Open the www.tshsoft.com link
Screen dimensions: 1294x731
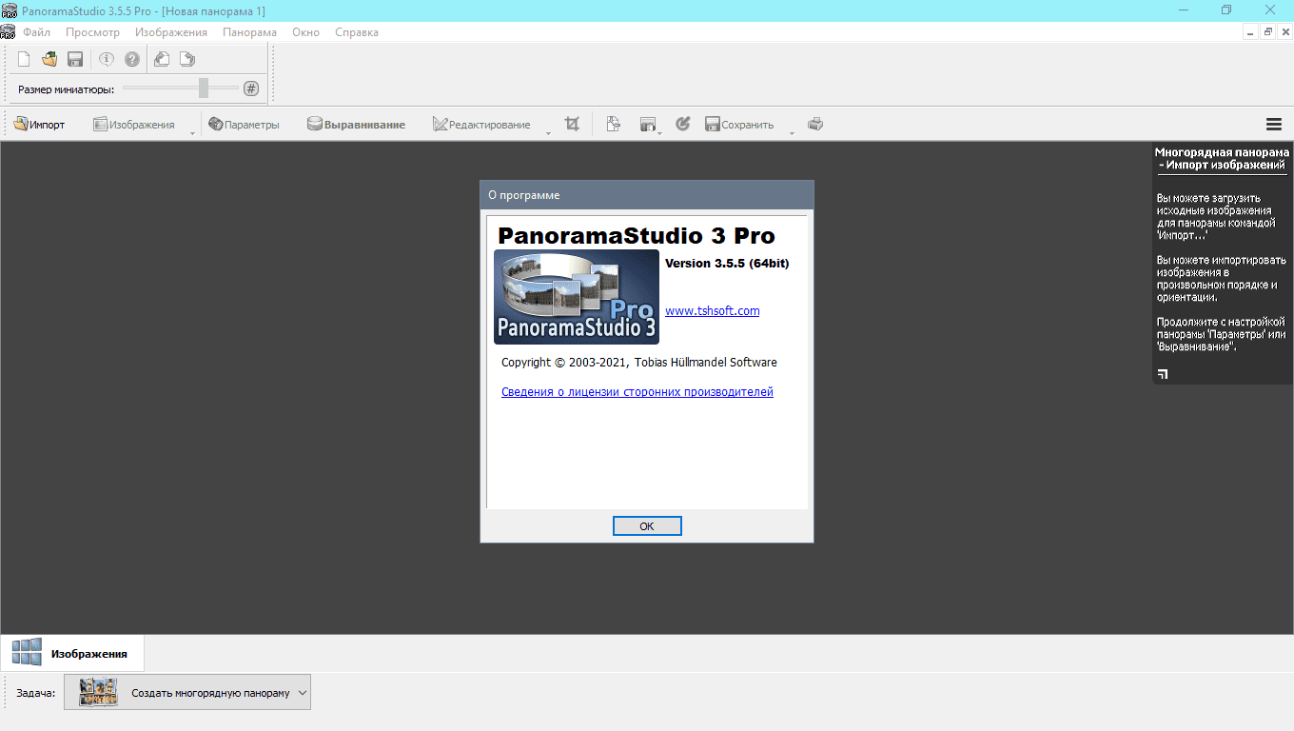coord(712,311)
